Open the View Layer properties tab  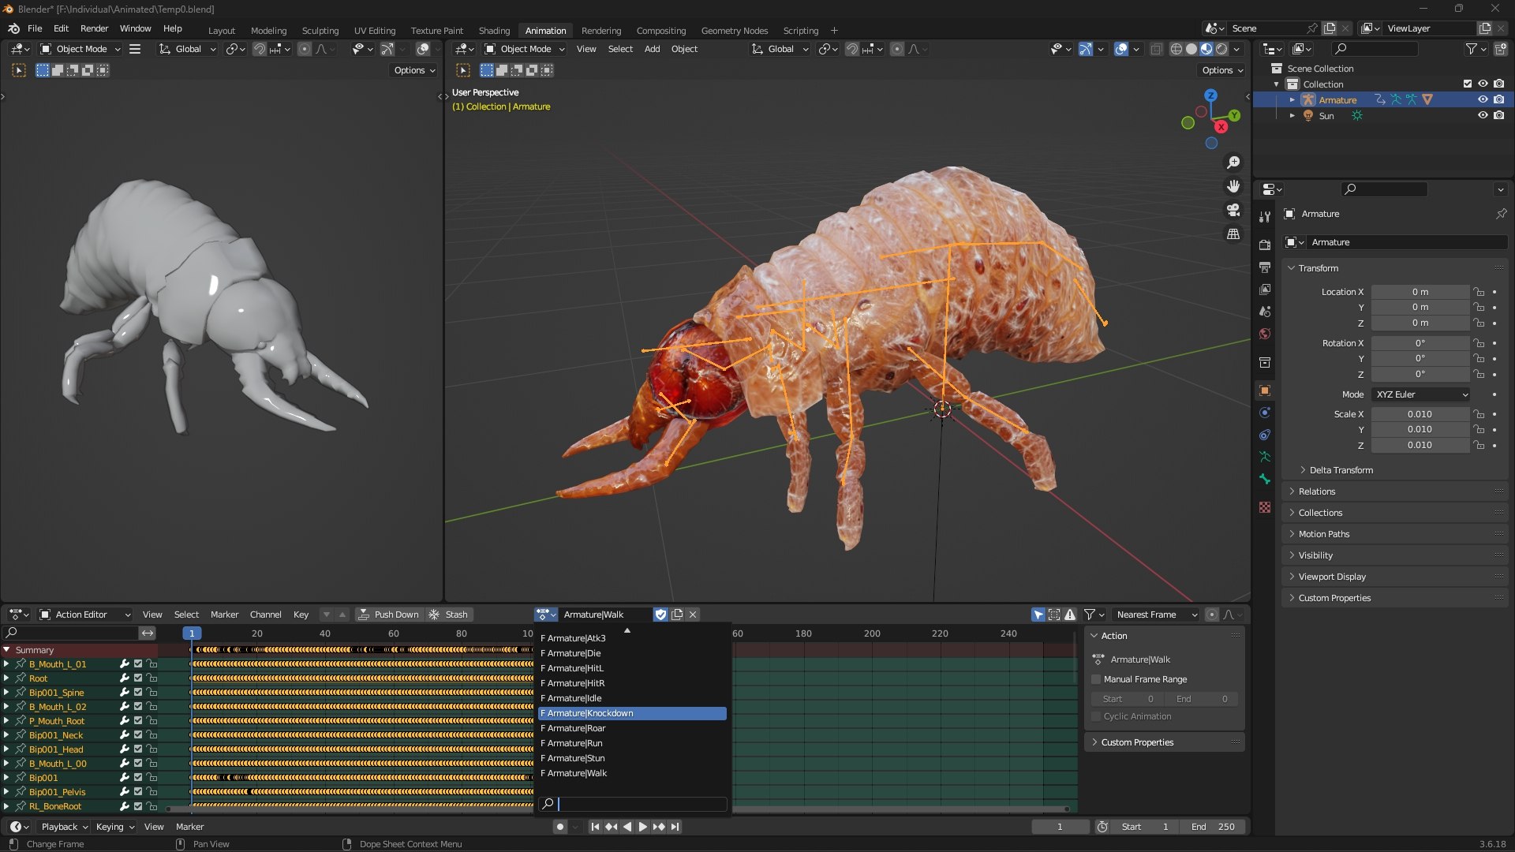(1265, 290)
